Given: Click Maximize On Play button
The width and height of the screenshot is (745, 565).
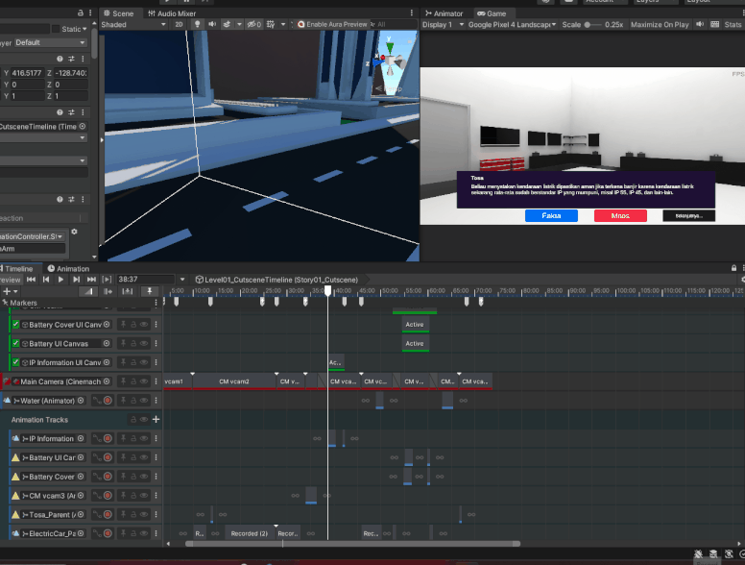Looking at the screenshot, I should (x=660, y=25).
